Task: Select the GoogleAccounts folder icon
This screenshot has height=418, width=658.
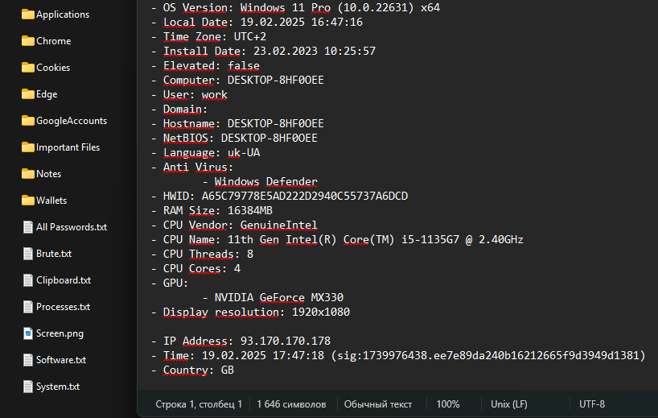Action: click(x=27, y=121)
